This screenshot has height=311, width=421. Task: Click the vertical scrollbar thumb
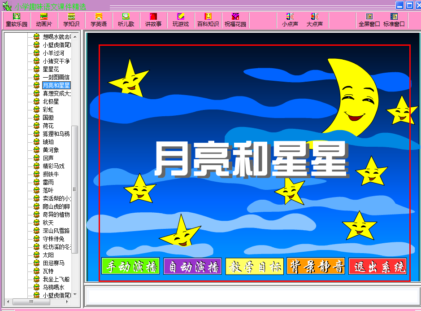click(75, 189)
